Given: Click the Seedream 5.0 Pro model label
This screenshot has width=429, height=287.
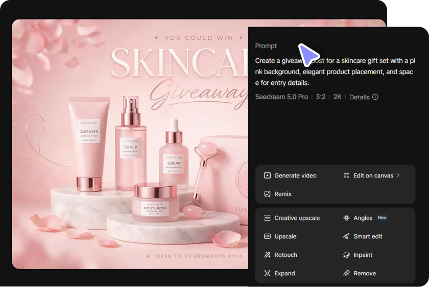Looking at the screenshot, I should click(x=281, y=97).
